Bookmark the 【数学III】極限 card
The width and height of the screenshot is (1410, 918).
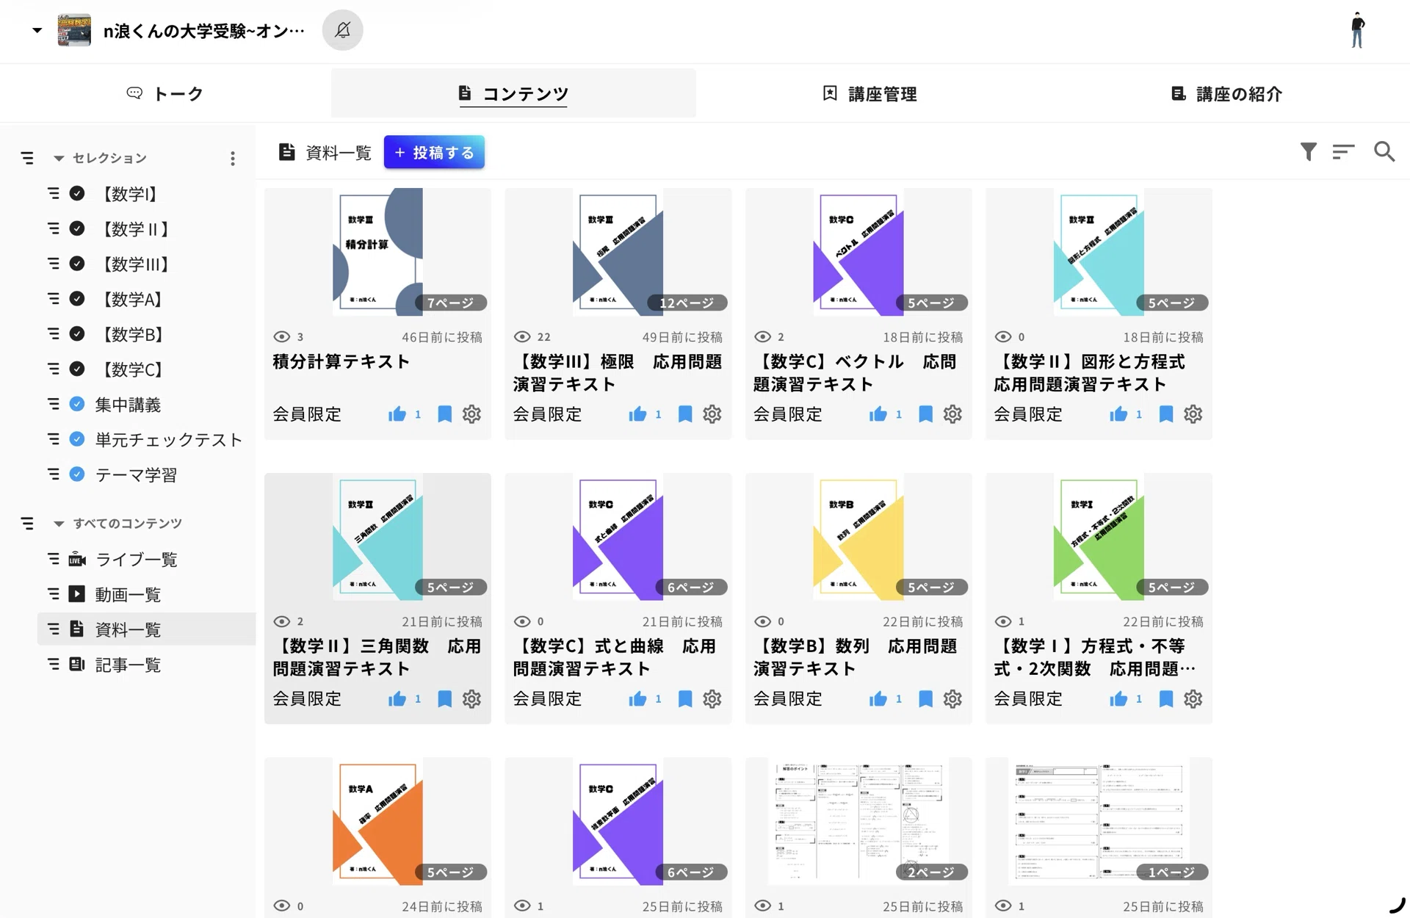click(x=684, y=414)
